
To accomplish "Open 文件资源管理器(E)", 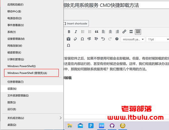I will click(32, 95).
